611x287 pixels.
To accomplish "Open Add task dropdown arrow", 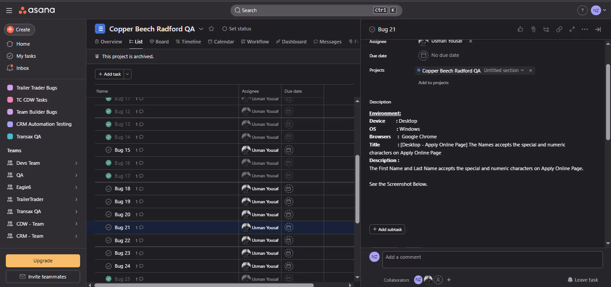I will (x=128, y=74).
